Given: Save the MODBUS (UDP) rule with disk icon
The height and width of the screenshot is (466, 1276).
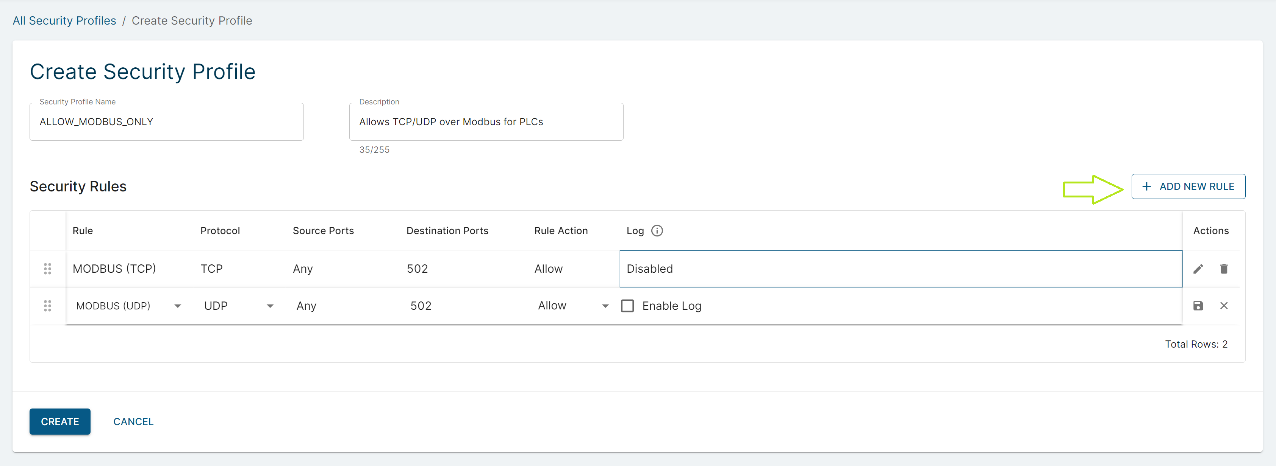Looking at the screenshot, I should tap(1198, 306).
